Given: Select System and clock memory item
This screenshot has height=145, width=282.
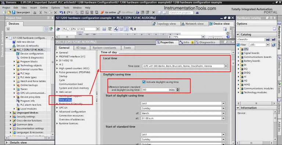Looking at the screenshot, I should coord(74,88).
